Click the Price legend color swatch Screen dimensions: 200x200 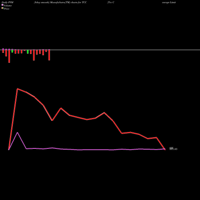pyautogui.click(x=2, y=8)
